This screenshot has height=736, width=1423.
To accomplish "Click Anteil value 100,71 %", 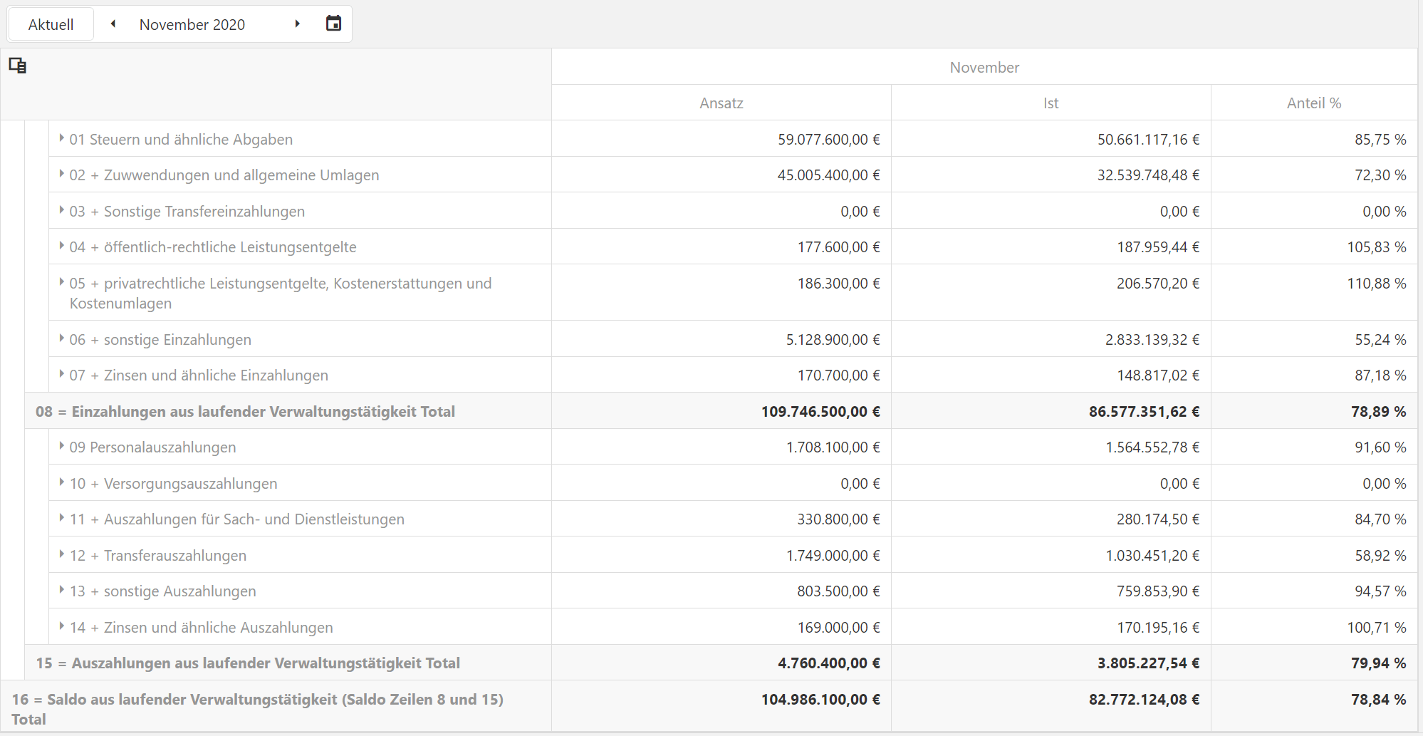I will tap(1377, 627).
